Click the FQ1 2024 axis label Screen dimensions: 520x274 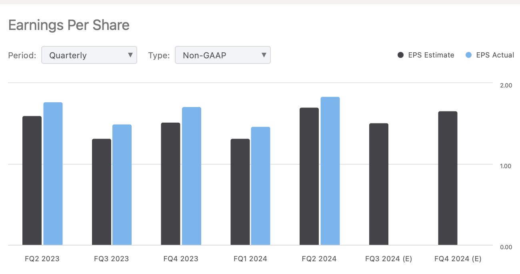tap(250, 259)
